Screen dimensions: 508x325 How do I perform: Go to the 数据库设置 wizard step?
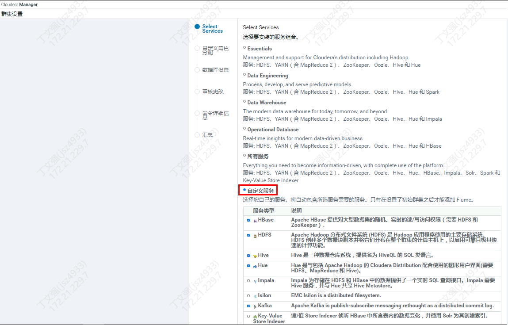coord(215,70)
